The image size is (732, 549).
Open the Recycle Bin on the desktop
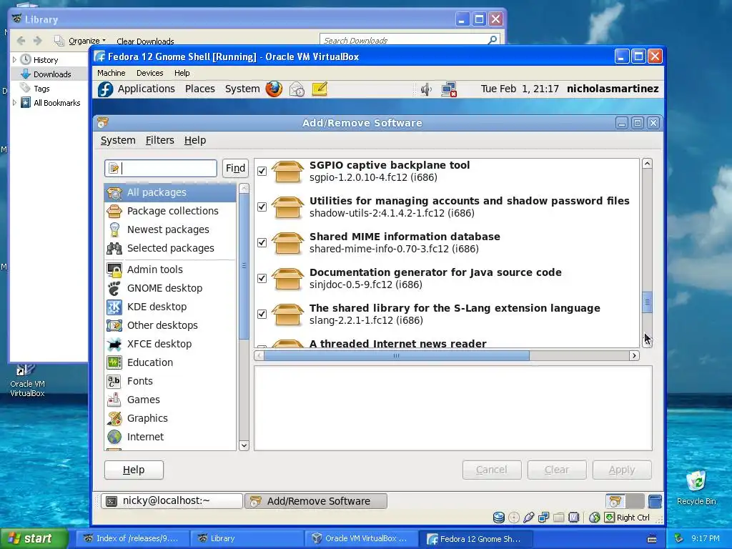[696, 488]
